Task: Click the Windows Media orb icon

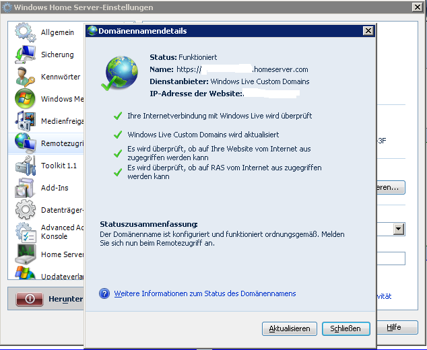Action: (25, 99)
